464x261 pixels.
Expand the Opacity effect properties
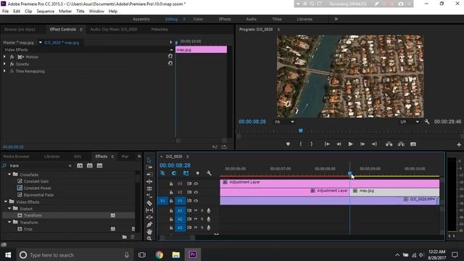tap(4, 64)
